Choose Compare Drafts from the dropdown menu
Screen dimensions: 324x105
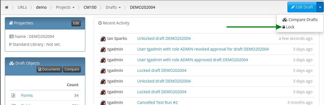point(300,20)
